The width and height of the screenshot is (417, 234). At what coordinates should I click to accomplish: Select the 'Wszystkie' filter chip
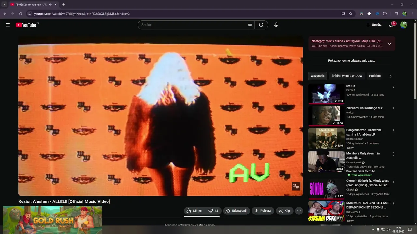coord(318,76)
